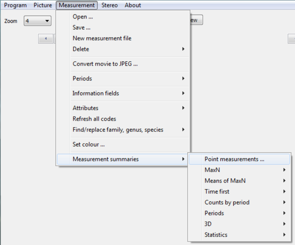Viewport: 295px width, 245px height.
Task: Open the About menu
Action: (133, 5)
